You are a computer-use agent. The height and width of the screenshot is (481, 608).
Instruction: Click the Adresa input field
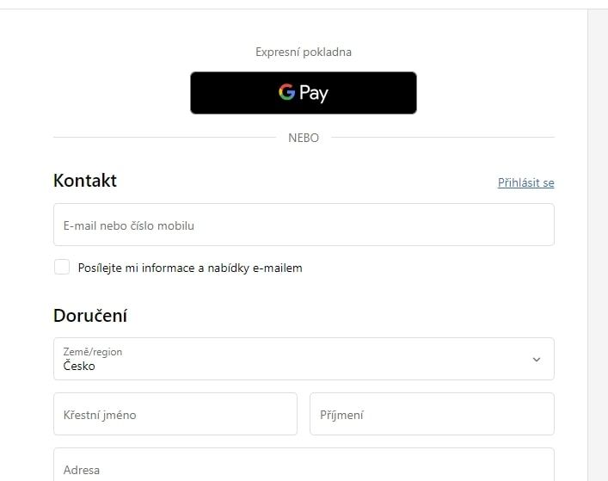click(303, 469)
